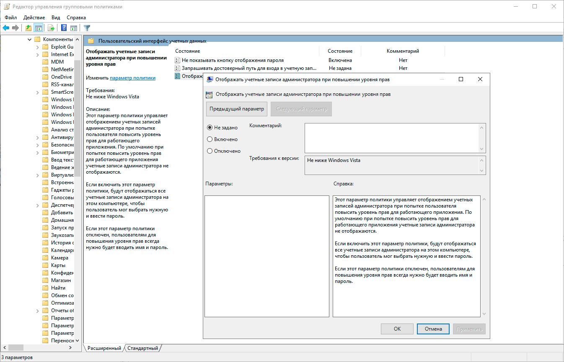Open Help via blue question mark icon

coord(64,28)
